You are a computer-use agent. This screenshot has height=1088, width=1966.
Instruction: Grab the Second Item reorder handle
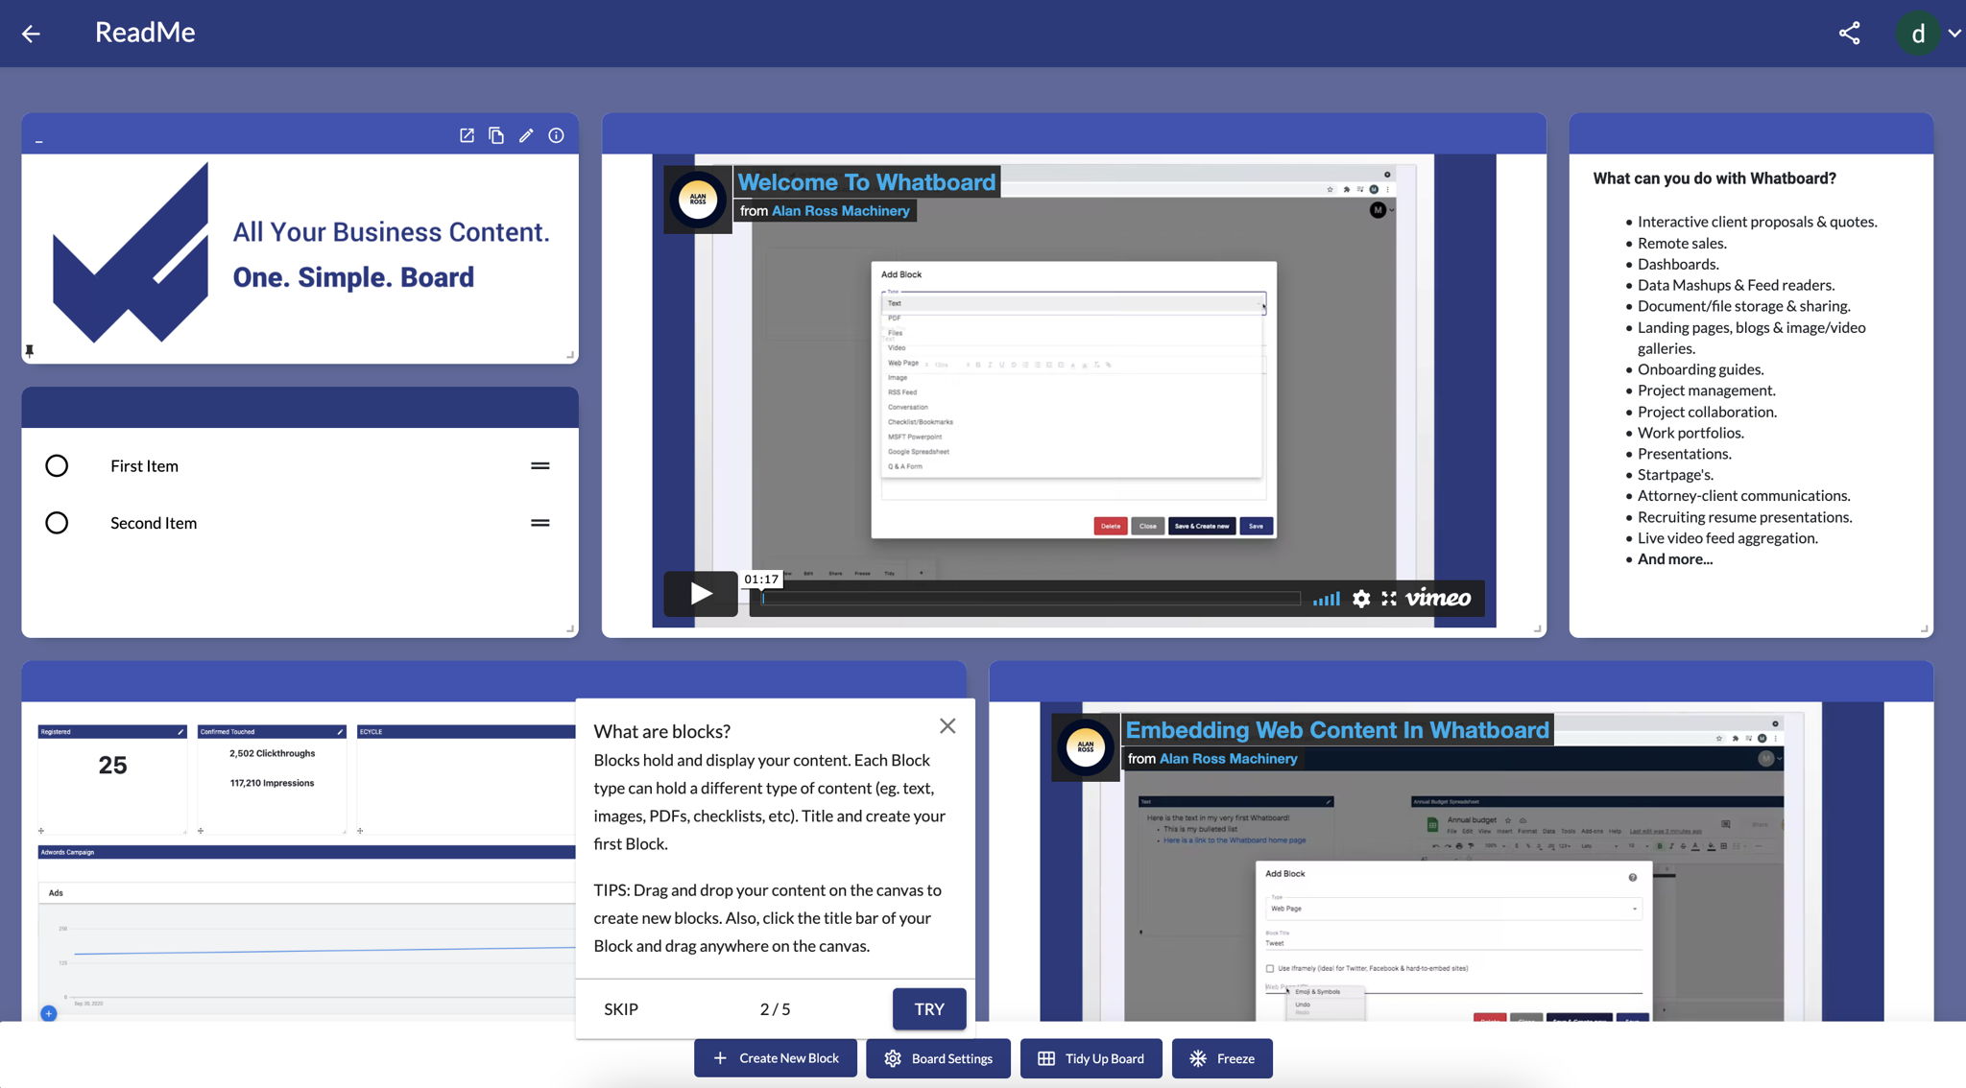point(540,523)
